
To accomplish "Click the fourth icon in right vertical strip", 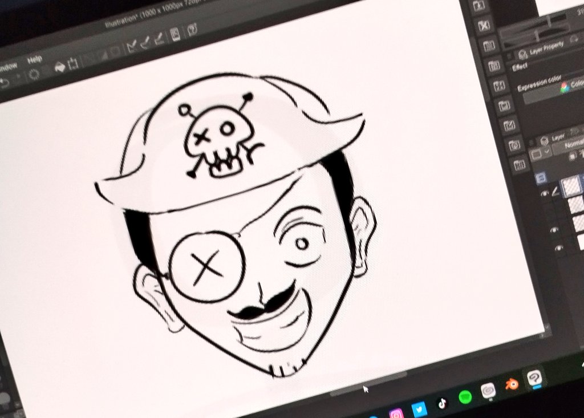I will click(494, 66).
